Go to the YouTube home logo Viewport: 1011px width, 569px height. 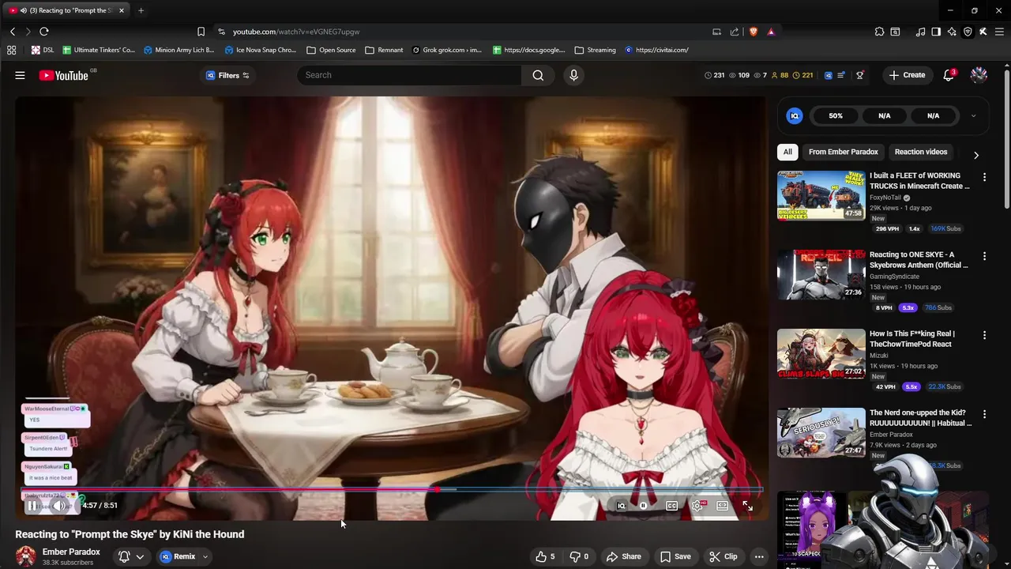point(64,75)
